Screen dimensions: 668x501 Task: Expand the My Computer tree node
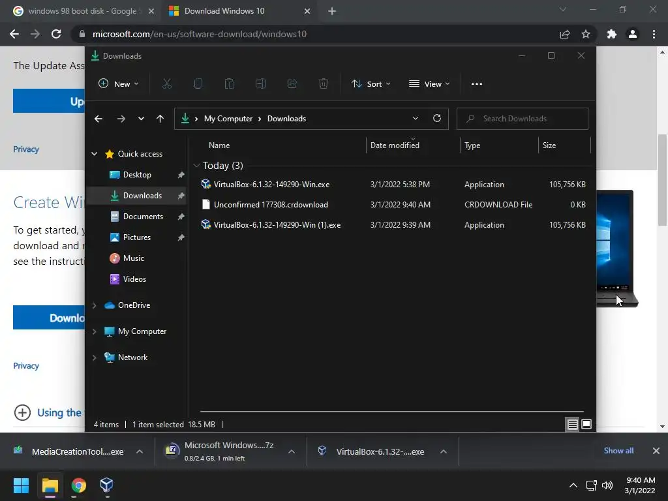[x=95, y=331]
